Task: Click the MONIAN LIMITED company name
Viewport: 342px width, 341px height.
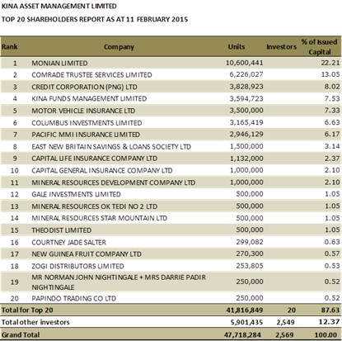Action: pos(59,63)
